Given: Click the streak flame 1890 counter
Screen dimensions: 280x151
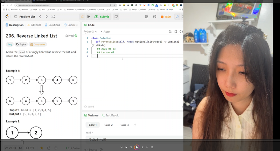Looking at the screenshot, I should 166,16.
